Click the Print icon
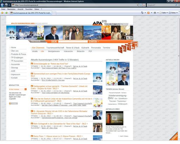 pos(155,13)
